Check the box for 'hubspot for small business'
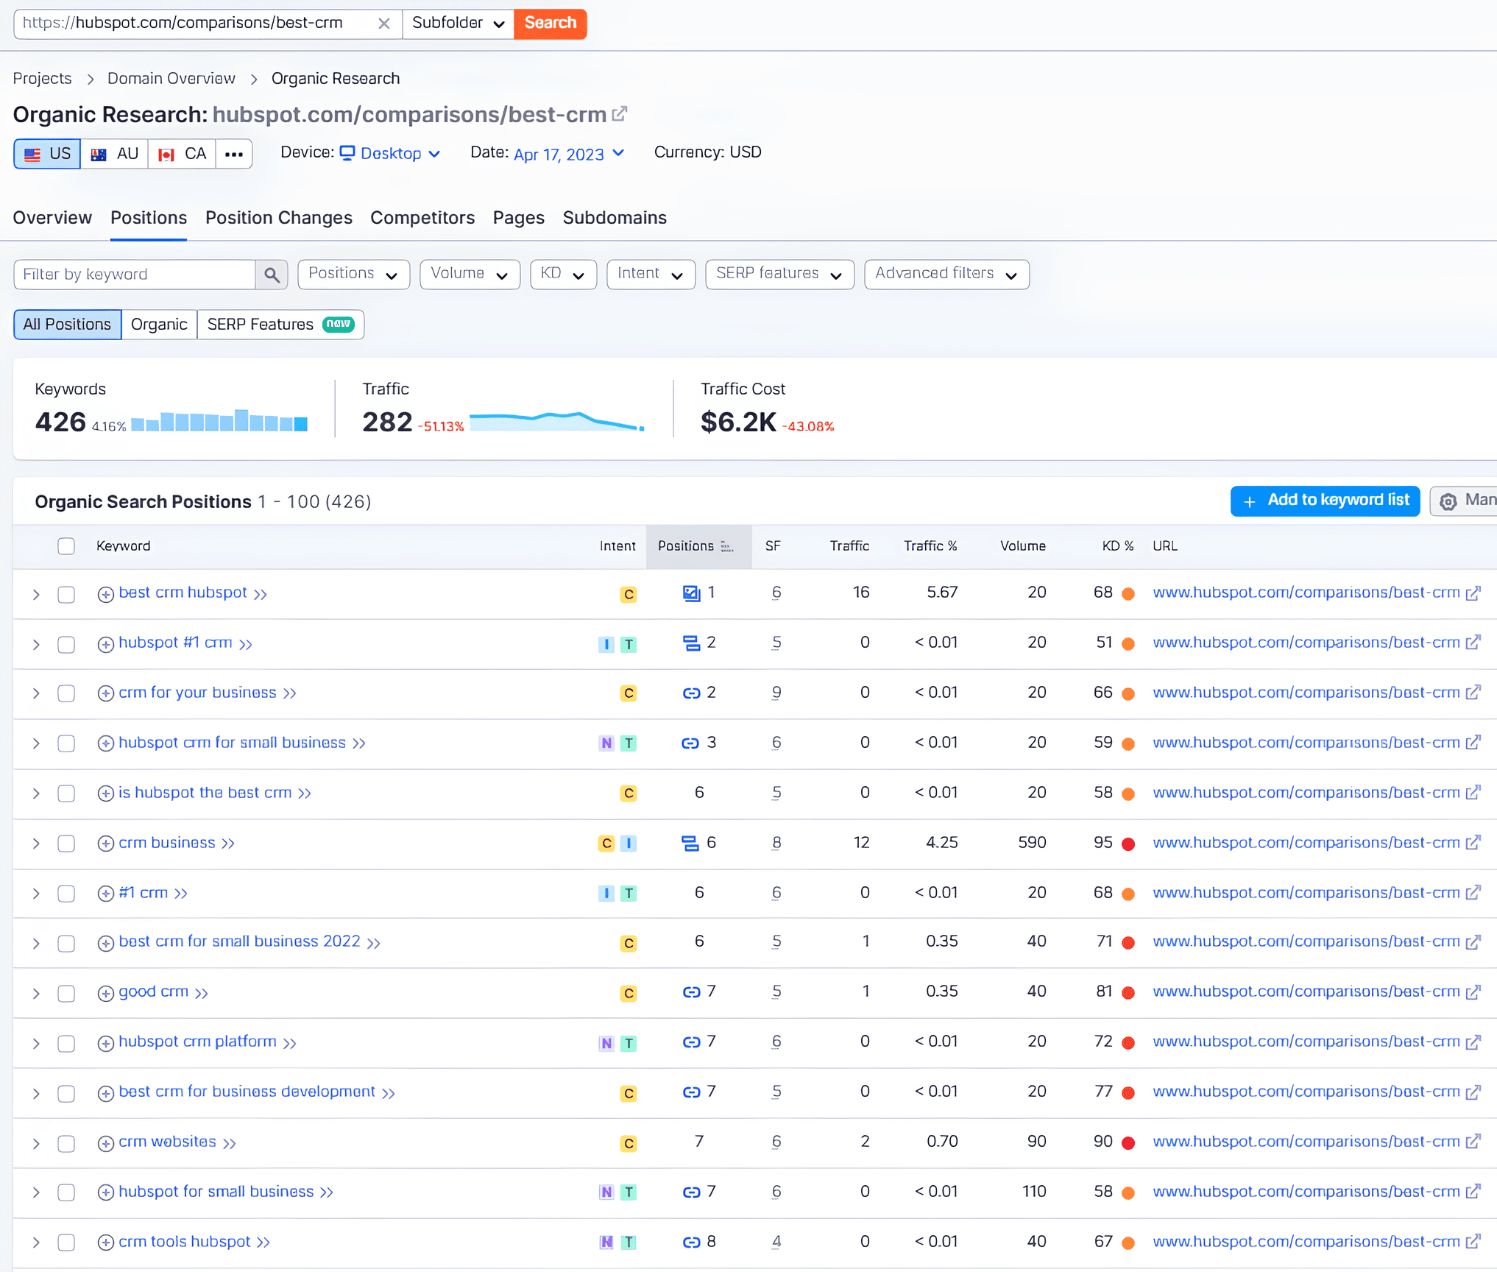Image resolution: width=1497 pixels, height=1272 pixels. tap(66, 1192)
